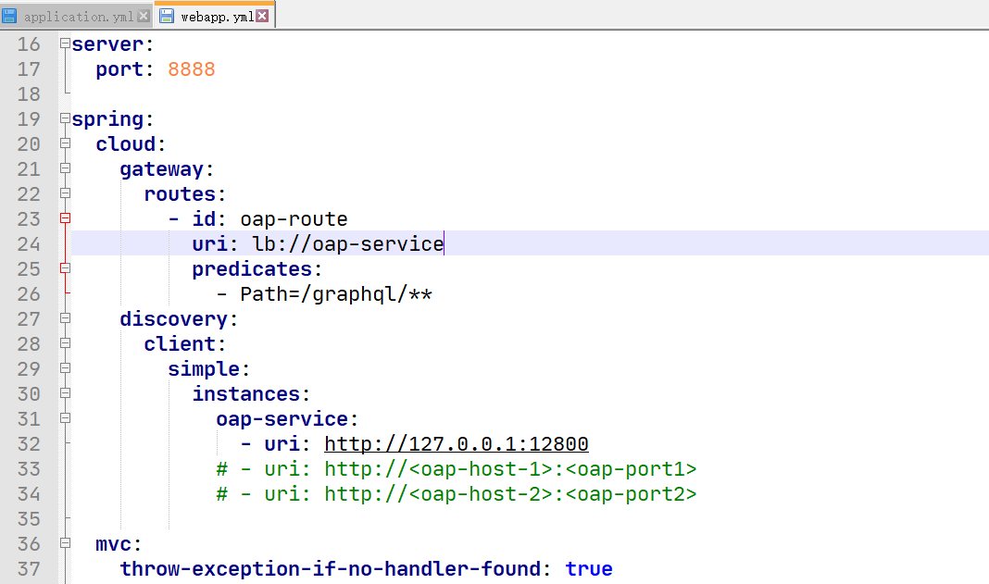The image size is (989, 584).
Task: Place cursor on port value 8888
Action: point(192,69)
